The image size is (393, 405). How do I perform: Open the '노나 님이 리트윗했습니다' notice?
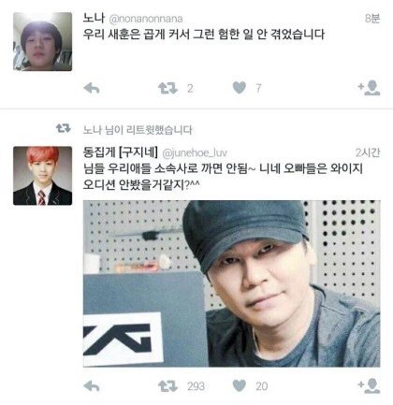pyautogui.click(x=138, y=130)
